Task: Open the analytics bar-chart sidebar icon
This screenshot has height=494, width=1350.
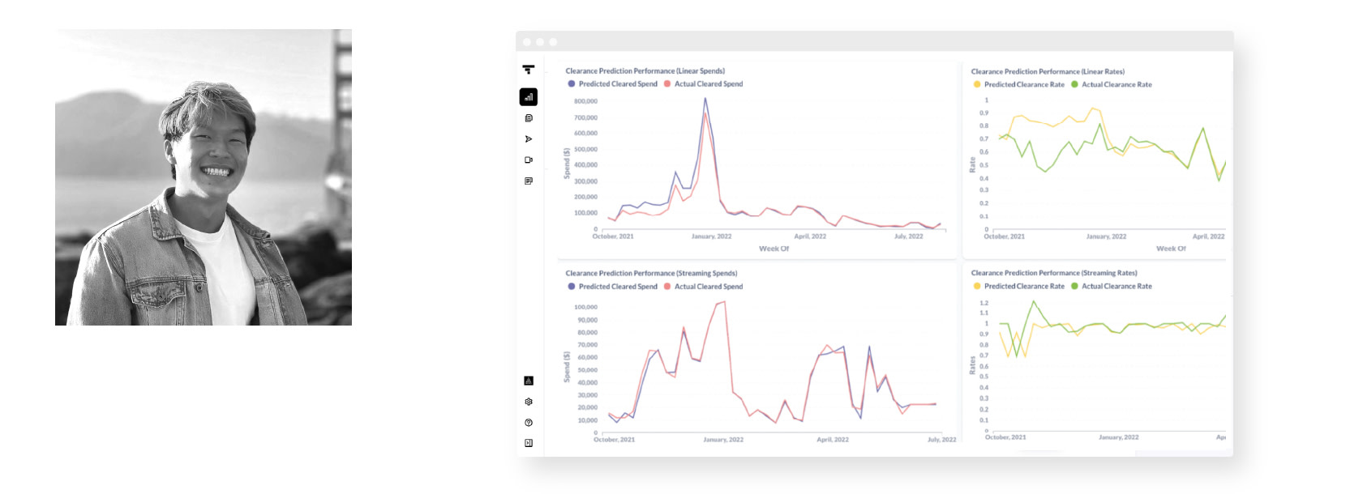Action: click(x=529, y=97)
